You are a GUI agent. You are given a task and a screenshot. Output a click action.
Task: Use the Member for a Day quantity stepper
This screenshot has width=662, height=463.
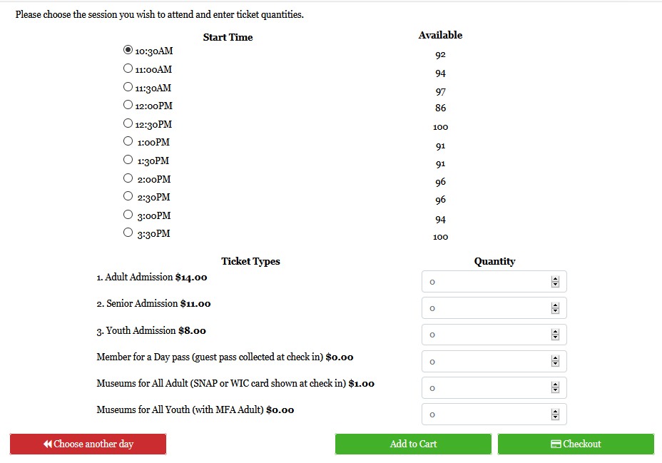[555, 362]
